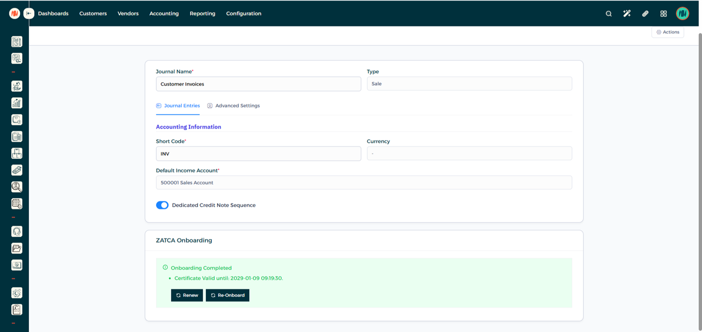Click the search magnifier icon in top bar
The image size is (702, 332).
608,14
